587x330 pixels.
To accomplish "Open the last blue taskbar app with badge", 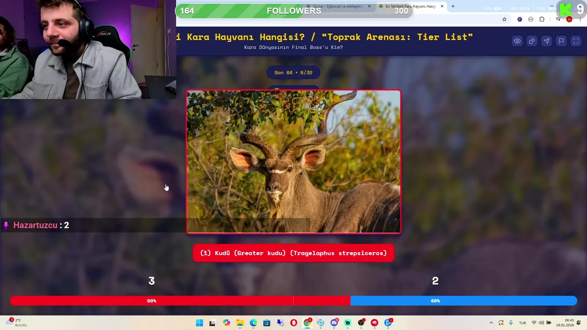I will (x=388, y=323).
